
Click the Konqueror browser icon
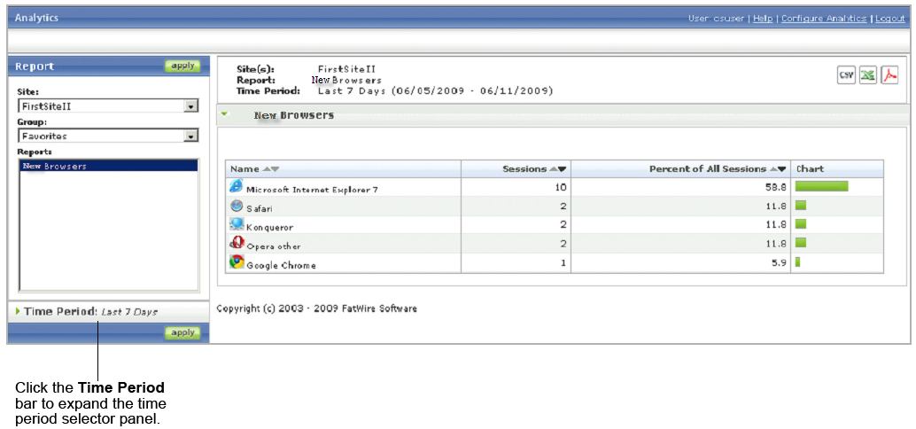tap(236, 224)
